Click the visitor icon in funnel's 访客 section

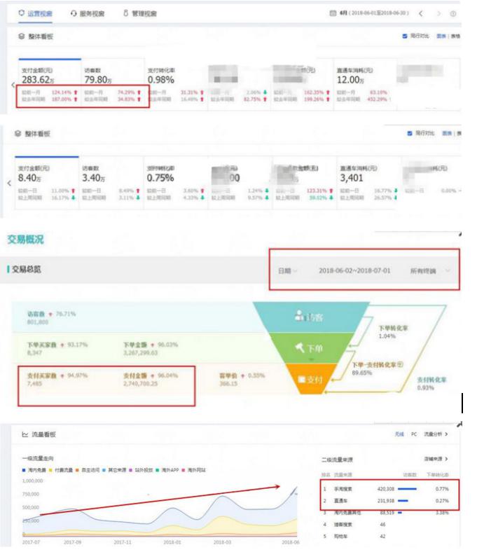[300, 317]
